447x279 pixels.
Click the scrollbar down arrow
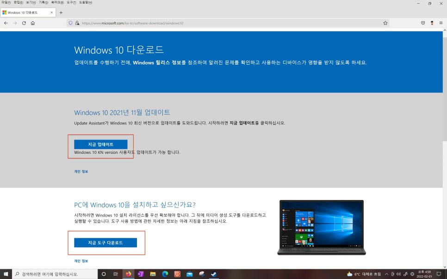pos(445,267)
